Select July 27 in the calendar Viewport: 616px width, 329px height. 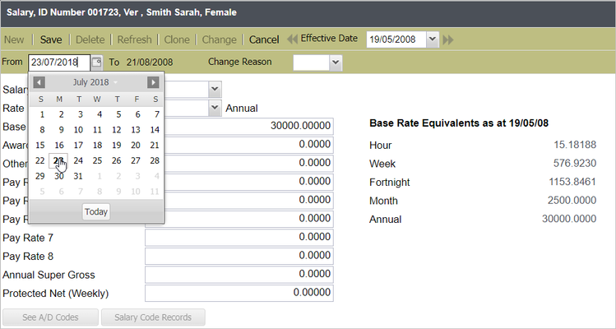pos(136,160)
